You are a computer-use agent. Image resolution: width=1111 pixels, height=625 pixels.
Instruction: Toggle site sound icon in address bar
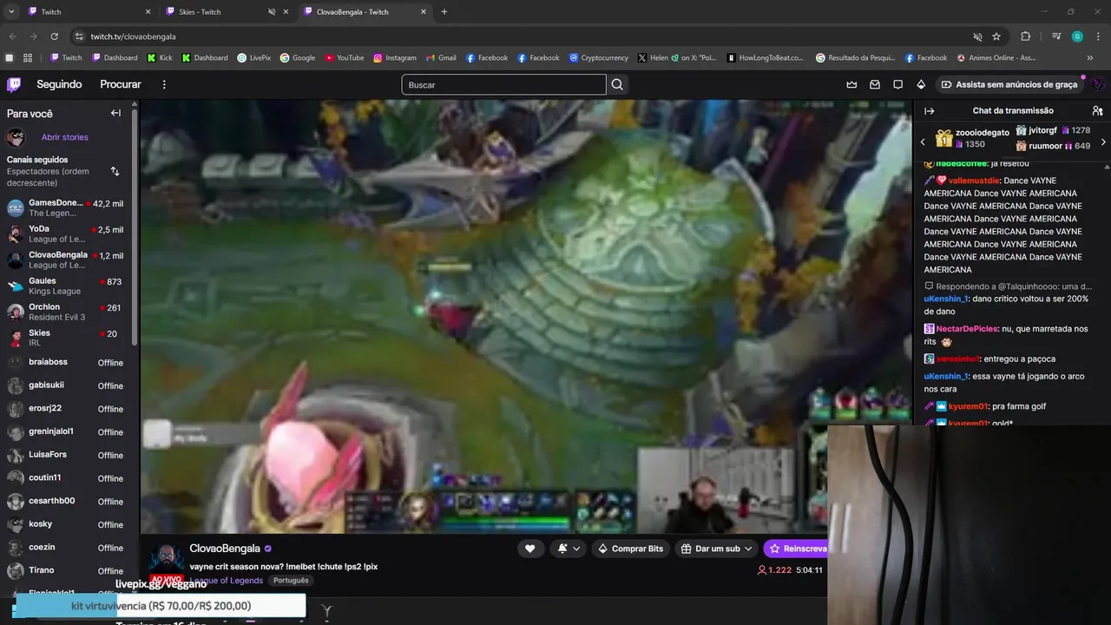click(977, 36)
